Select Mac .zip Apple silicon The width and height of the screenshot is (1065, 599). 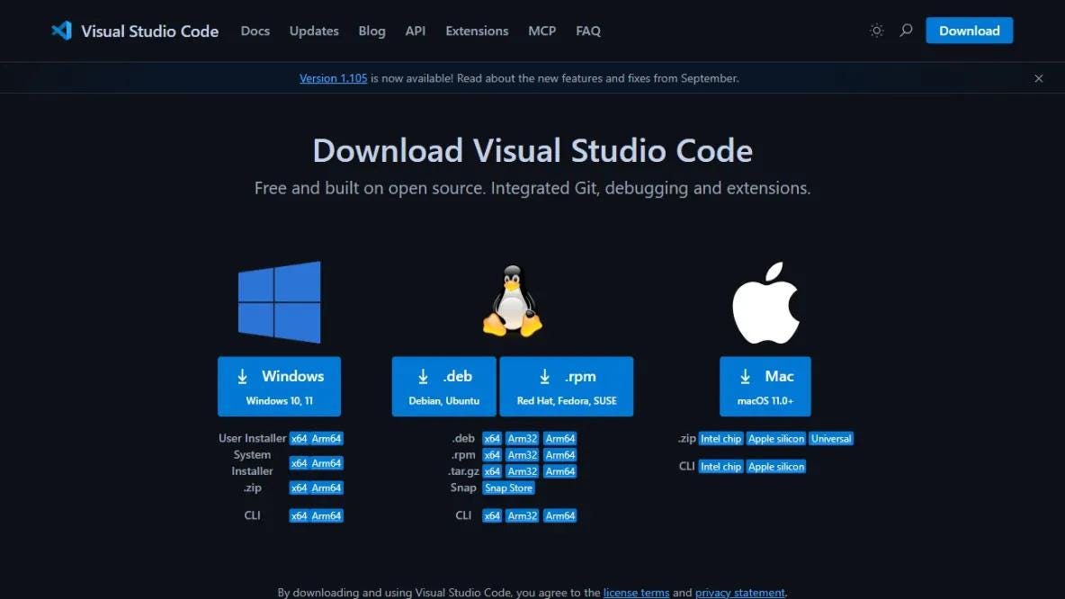click(x=775, y=439)
